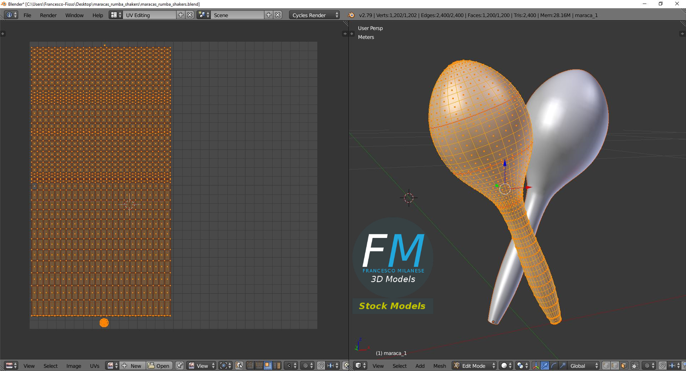Open the Mesh menu
686x371 pixels.
(x=439, y=366)
